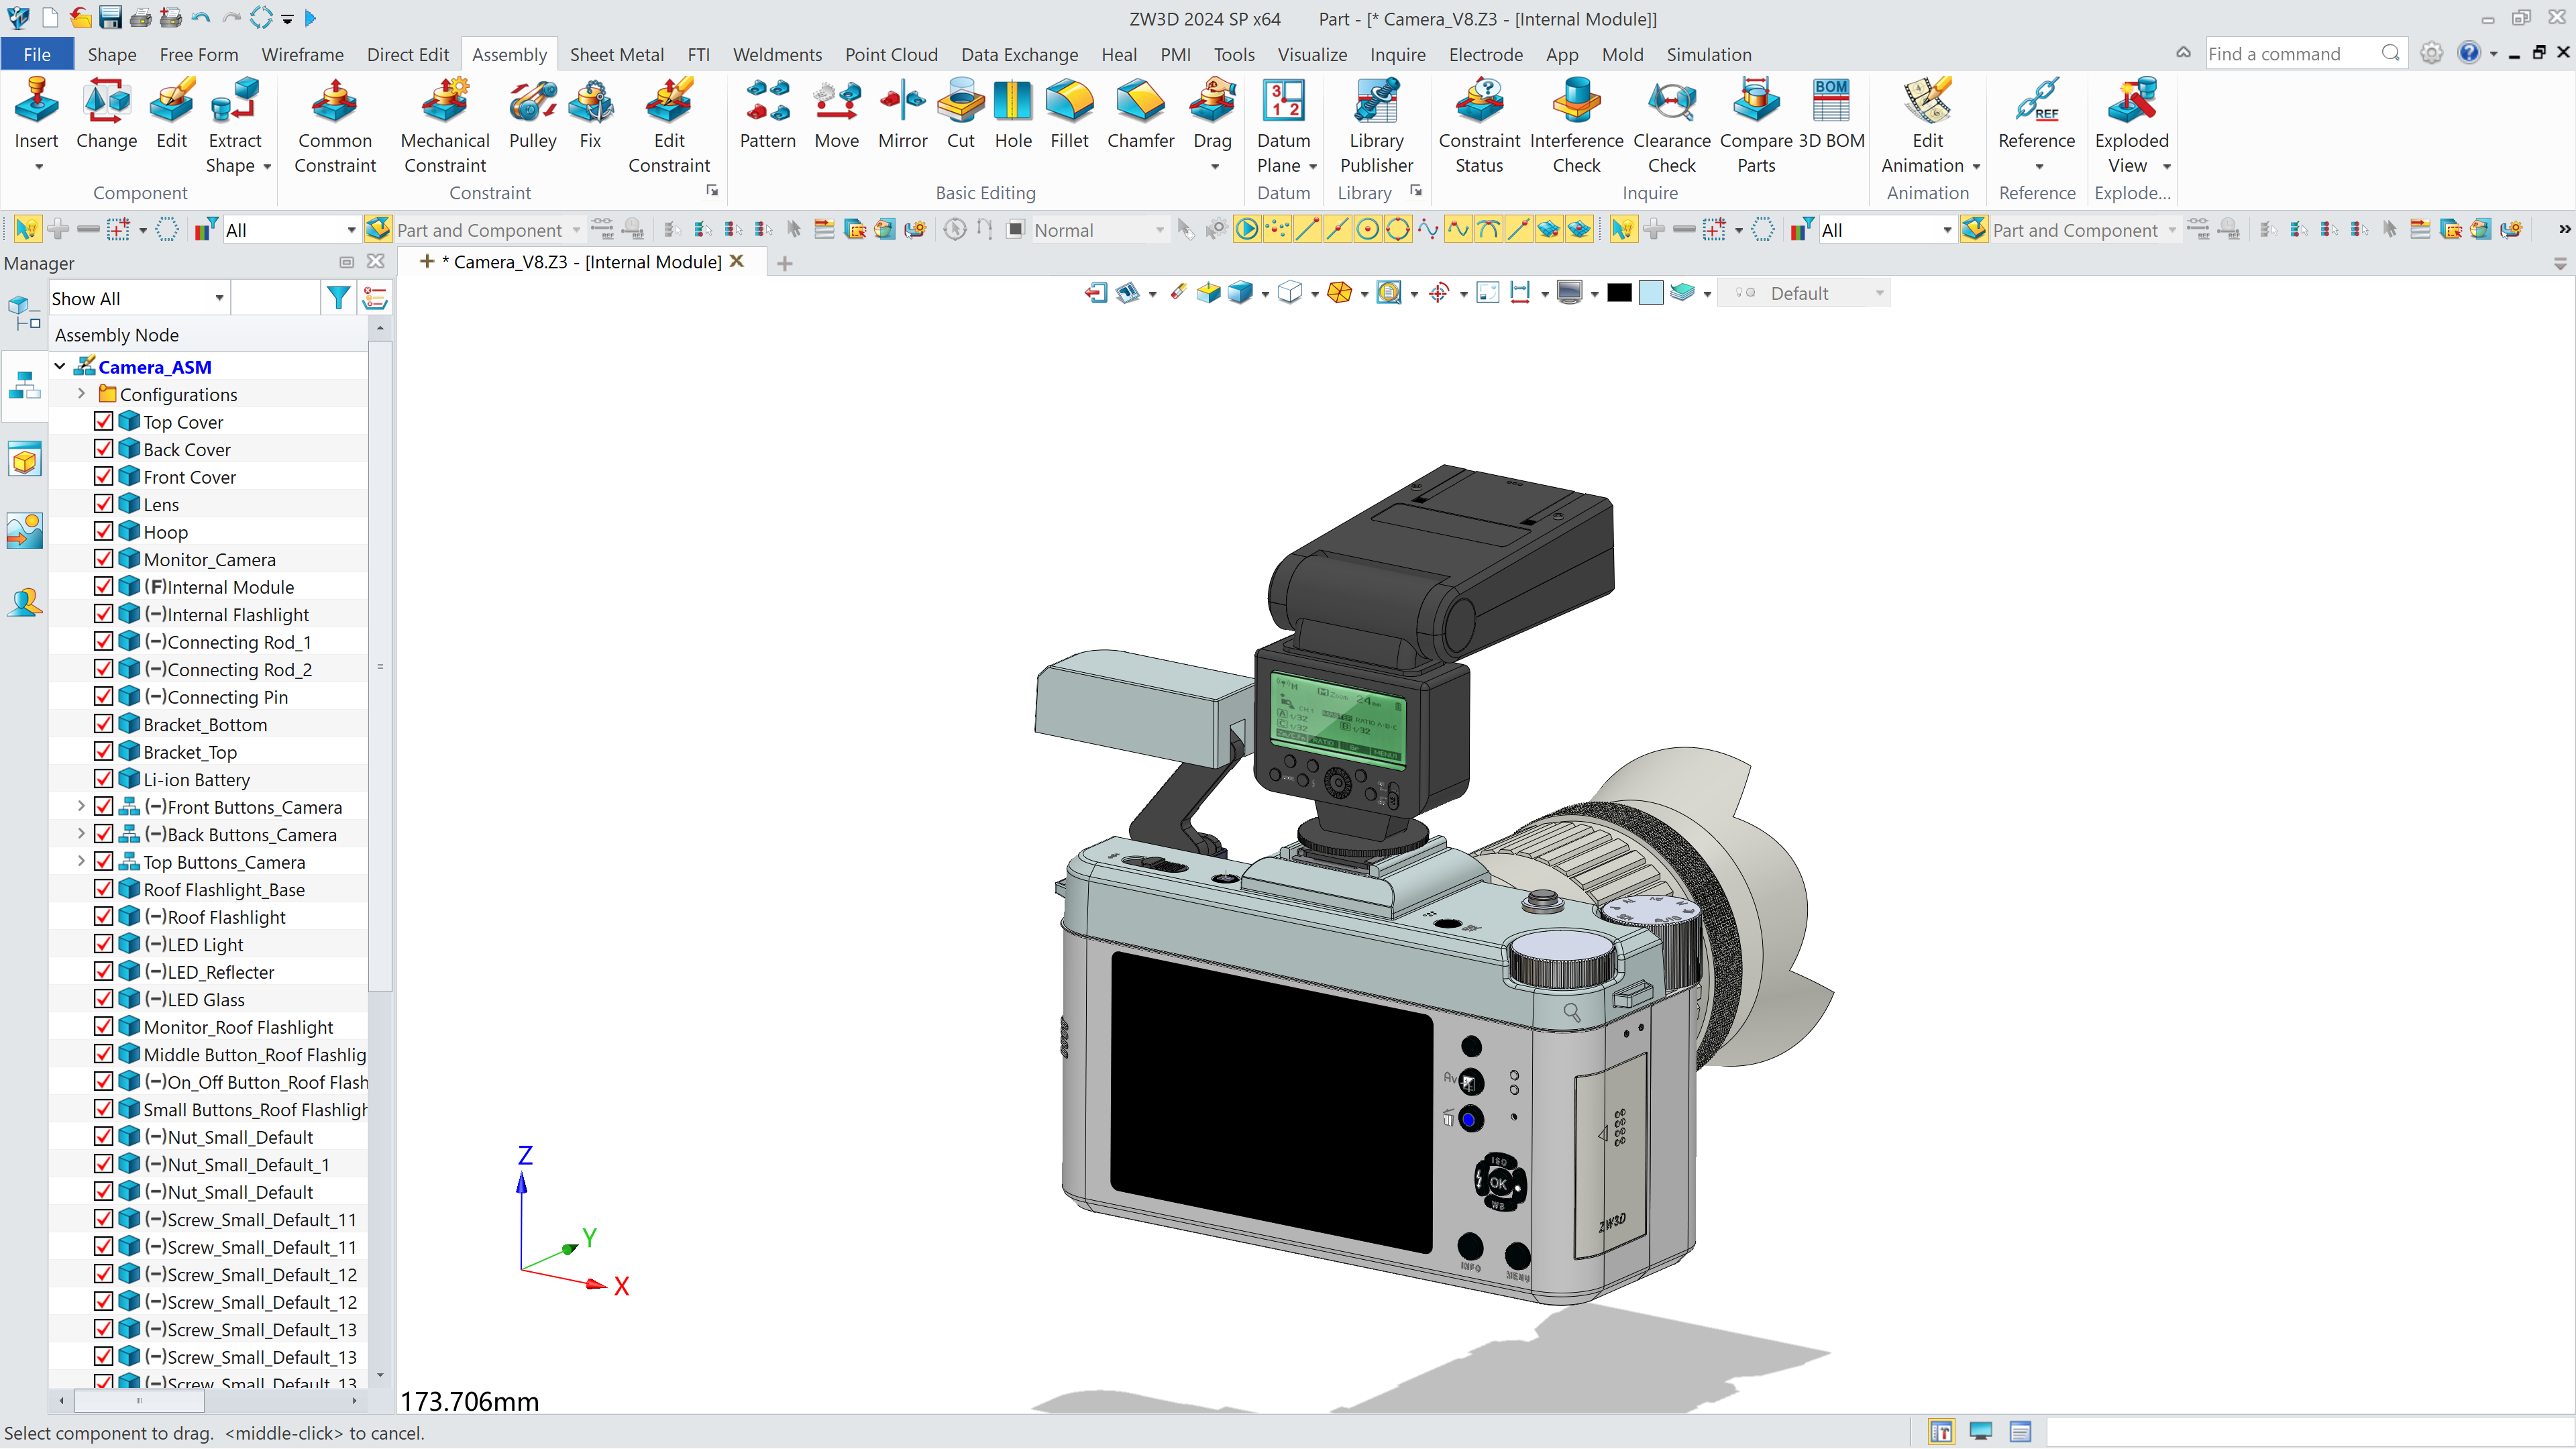Click the filter funnel icon in Manager
The height and width of the screenshot is (1449, 2576).
[338, 298]
